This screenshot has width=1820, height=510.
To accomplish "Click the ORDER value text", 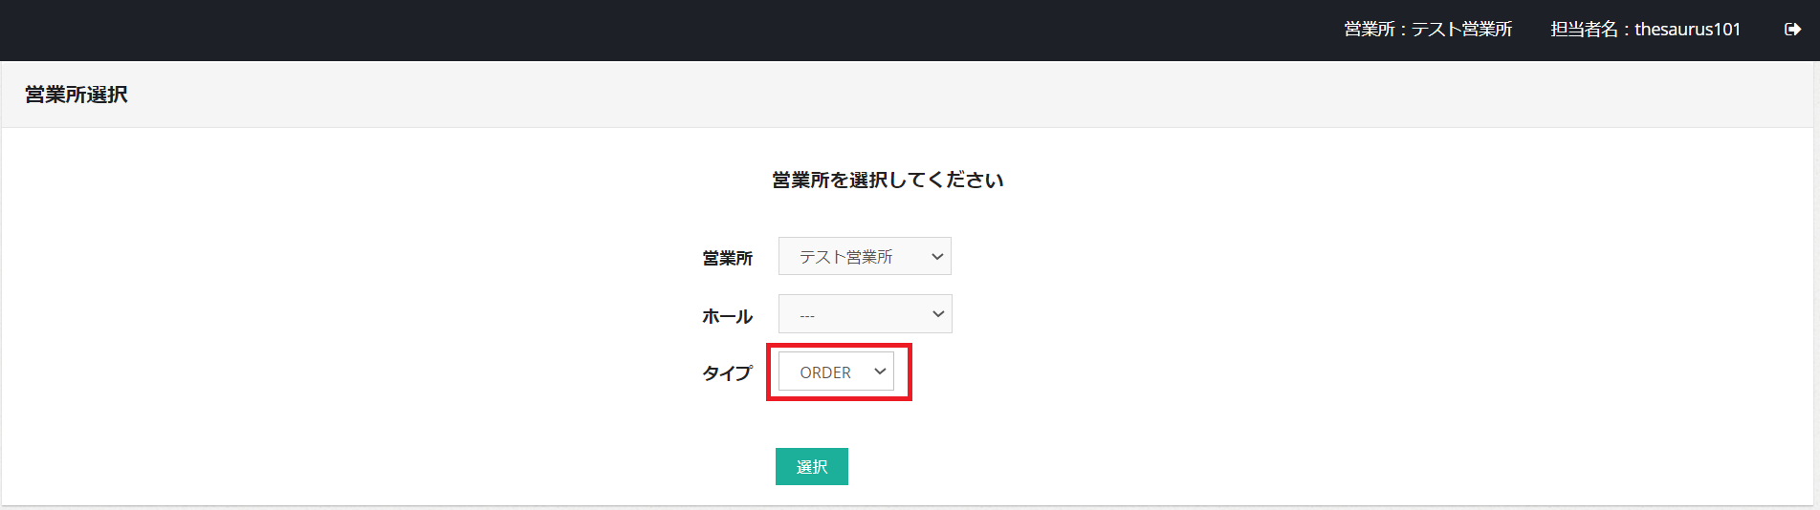I will point(824,372).
